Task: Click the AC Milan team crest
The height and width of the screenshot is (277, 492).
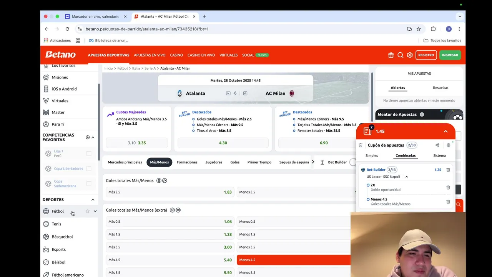Action: click(x=292, y=93)
